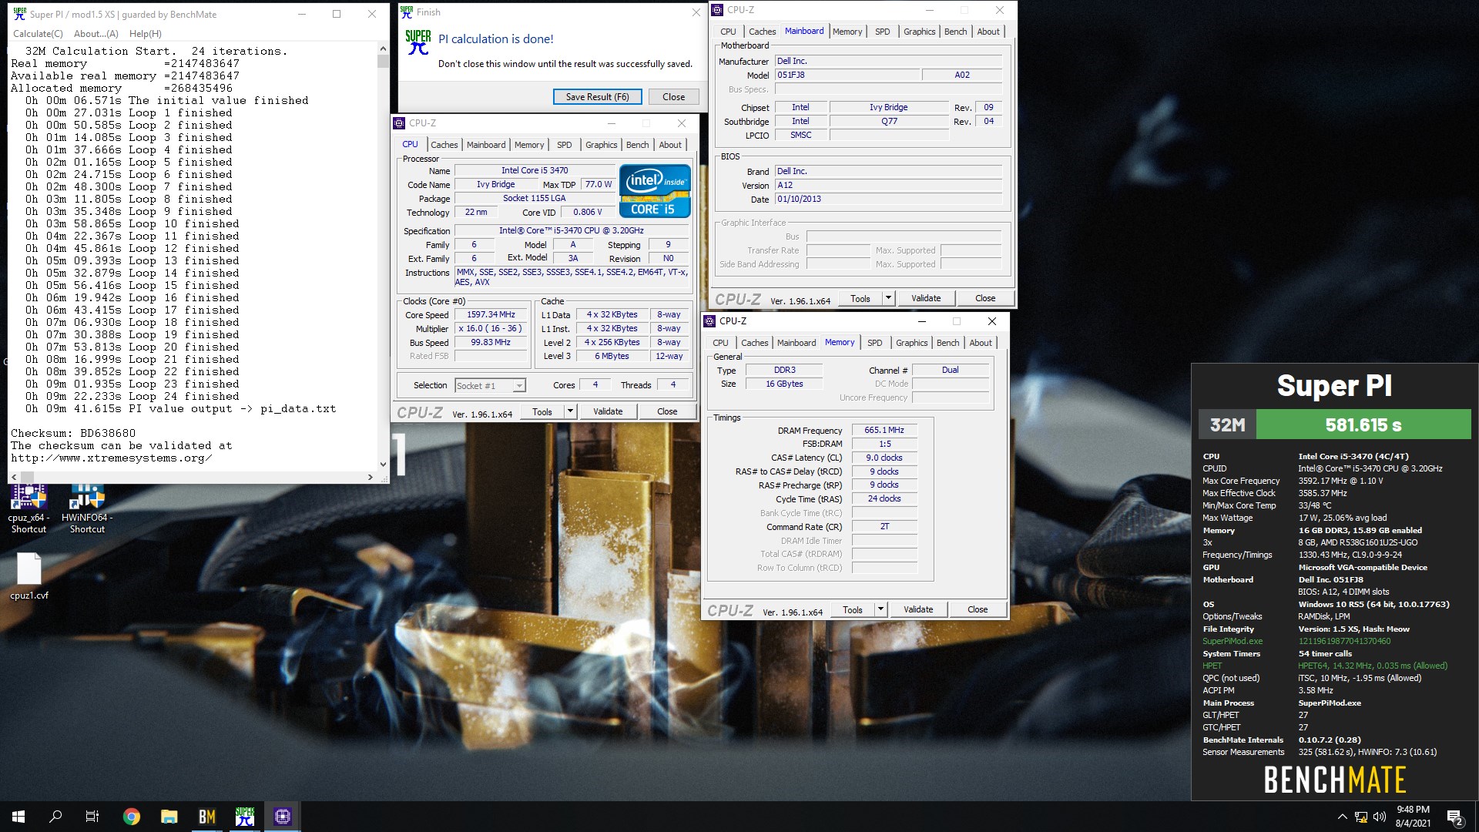Click Validate in CPU-Z CPU window
This screenshot has width=1479, height=832.
[608, 411]
